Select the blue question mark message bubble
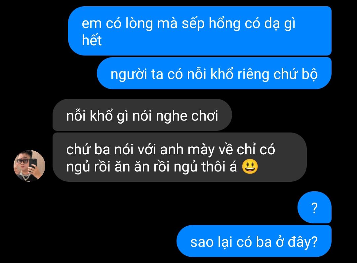The width and height of the screenshot is (357, 263). (x=314, y=207)
